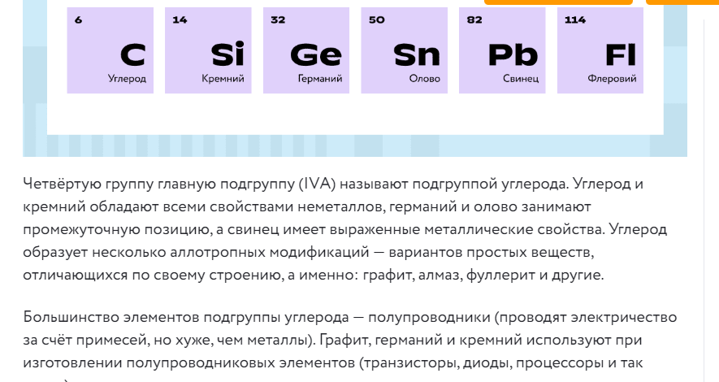Click the Lead (Pb) element tile
Screen dimensions: 719x382
click(x=502, y=50)
